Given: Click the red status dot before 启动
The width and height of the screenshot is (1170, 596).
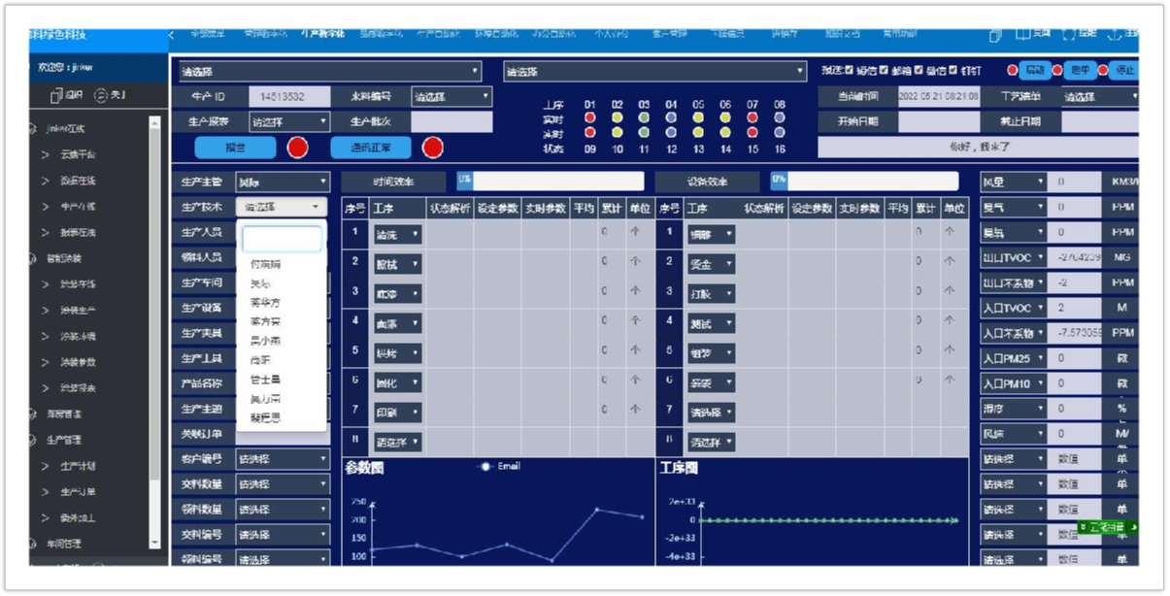Looking at the screenshot, I should tap(1013, 71).
